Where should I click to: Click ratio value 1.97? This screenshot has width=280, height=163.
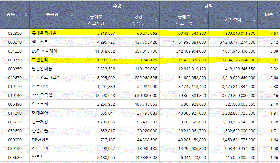(x=274, y=113)
